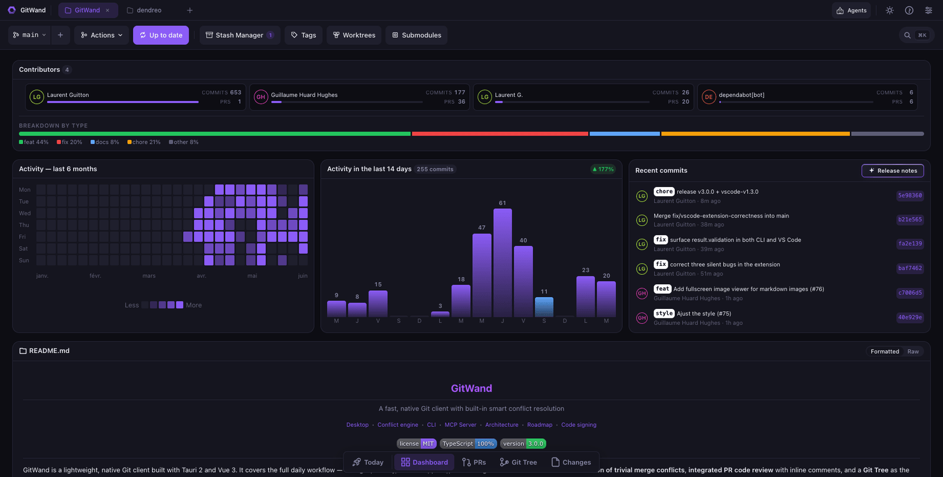Open commit hash 5e98360
The image size is (943, 477).
click(x=910, y=195)
